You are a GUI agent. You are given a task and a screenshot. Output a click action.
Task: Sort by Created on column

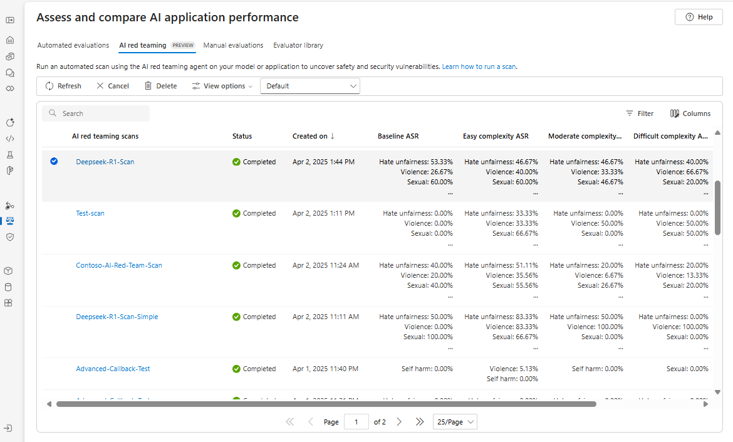point(314,136)
